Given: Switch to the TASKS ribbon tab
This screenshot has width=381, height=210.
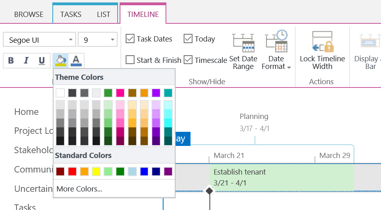Looking at the screenshot, I should pyautogui.click(x=71, y=14).
